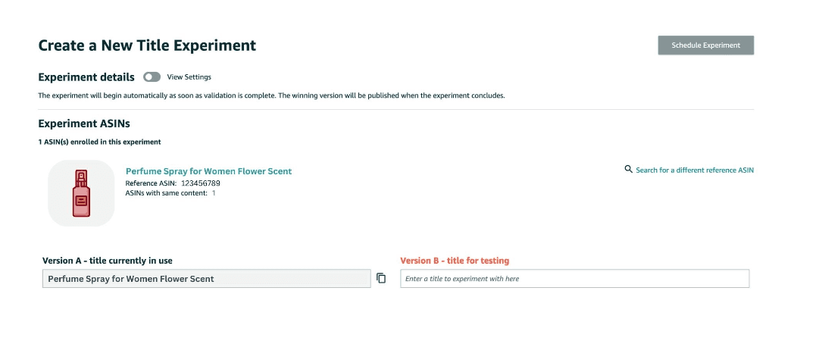This screenshot has height=344, width=822.
Task: Click the perfume bottle product thumbnail
Action: click(x=81, y=193)
